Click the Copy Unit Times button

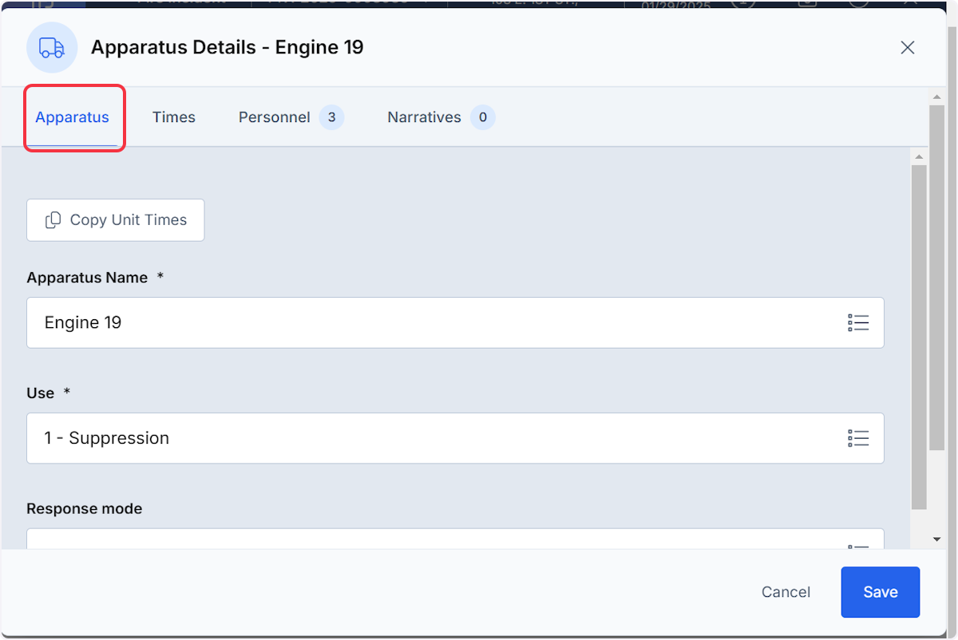point(116,220)
